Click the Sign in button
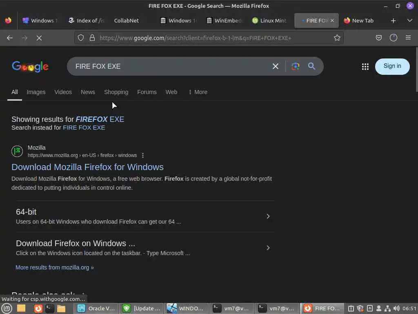 coord(392,66)
